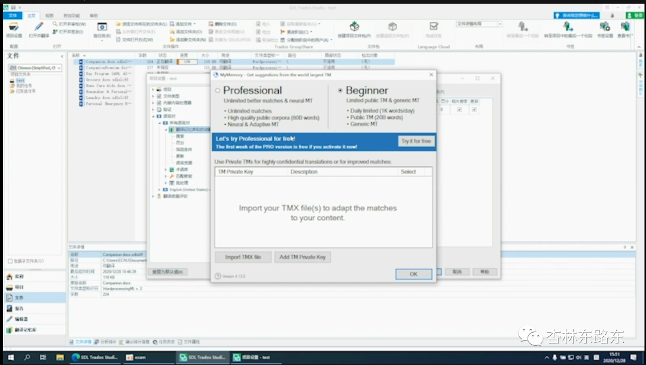Click 打开并审校 magnifier ribbon item
Screen dimensions: 646x365
click(x=69, y=24)
